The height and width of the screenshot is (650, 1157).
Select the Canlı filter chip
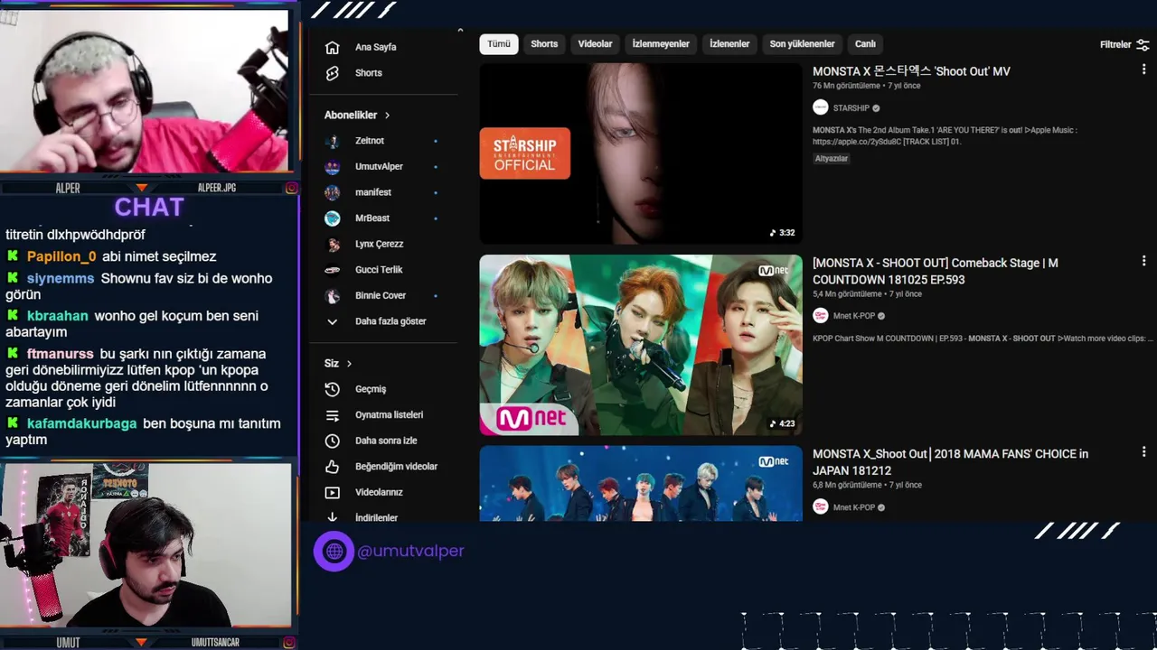tap(865, 44)
